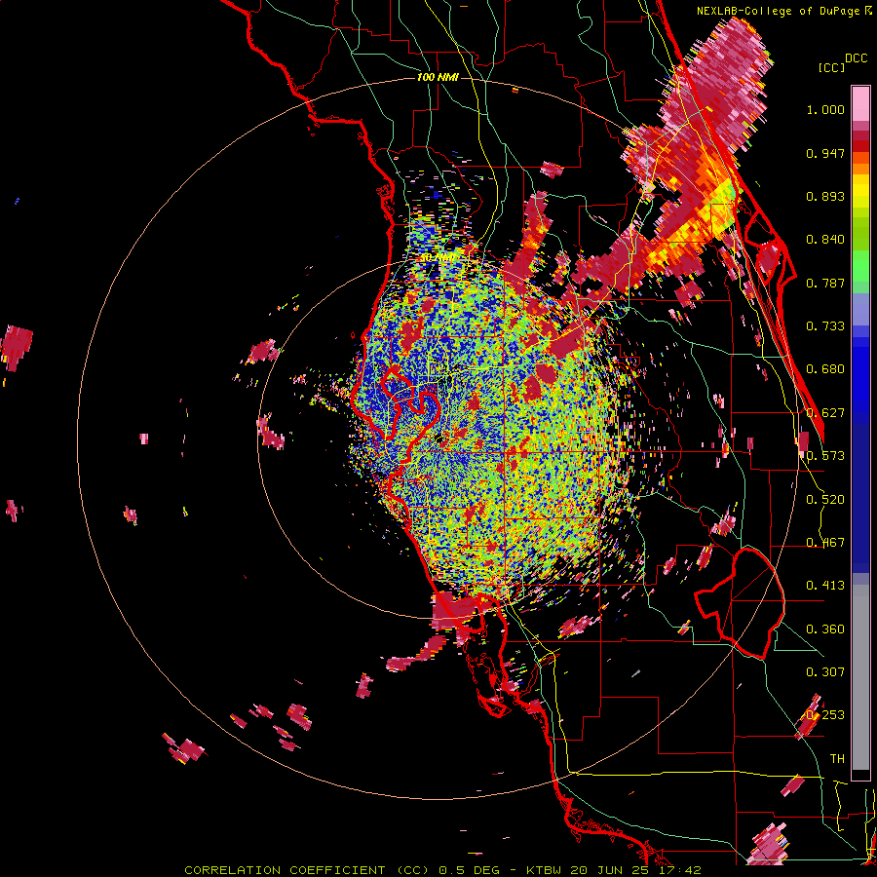Screen dimensions: 877x877
Task: Click the KTBW station identifier in caption
Action: [544, 870]
